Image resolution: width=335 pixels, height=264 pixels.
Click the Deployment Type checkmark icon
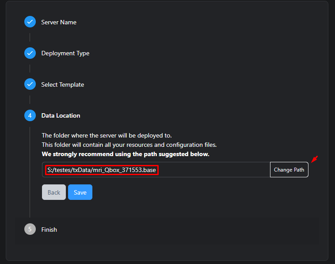coord(30,53)
